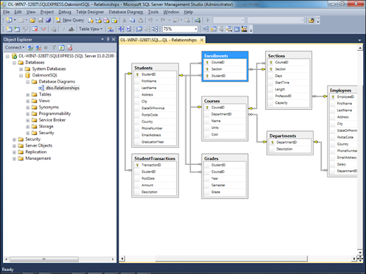Select the Server Objects folder

39,146
